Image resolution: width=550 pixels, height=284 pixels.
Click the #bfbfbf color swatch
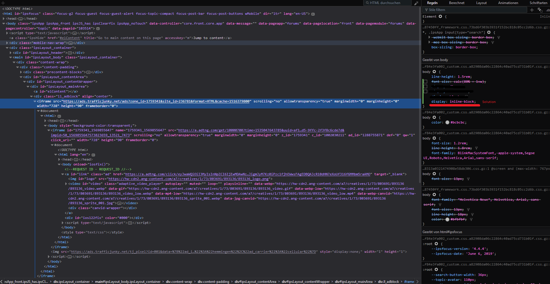tap(447, 220)
